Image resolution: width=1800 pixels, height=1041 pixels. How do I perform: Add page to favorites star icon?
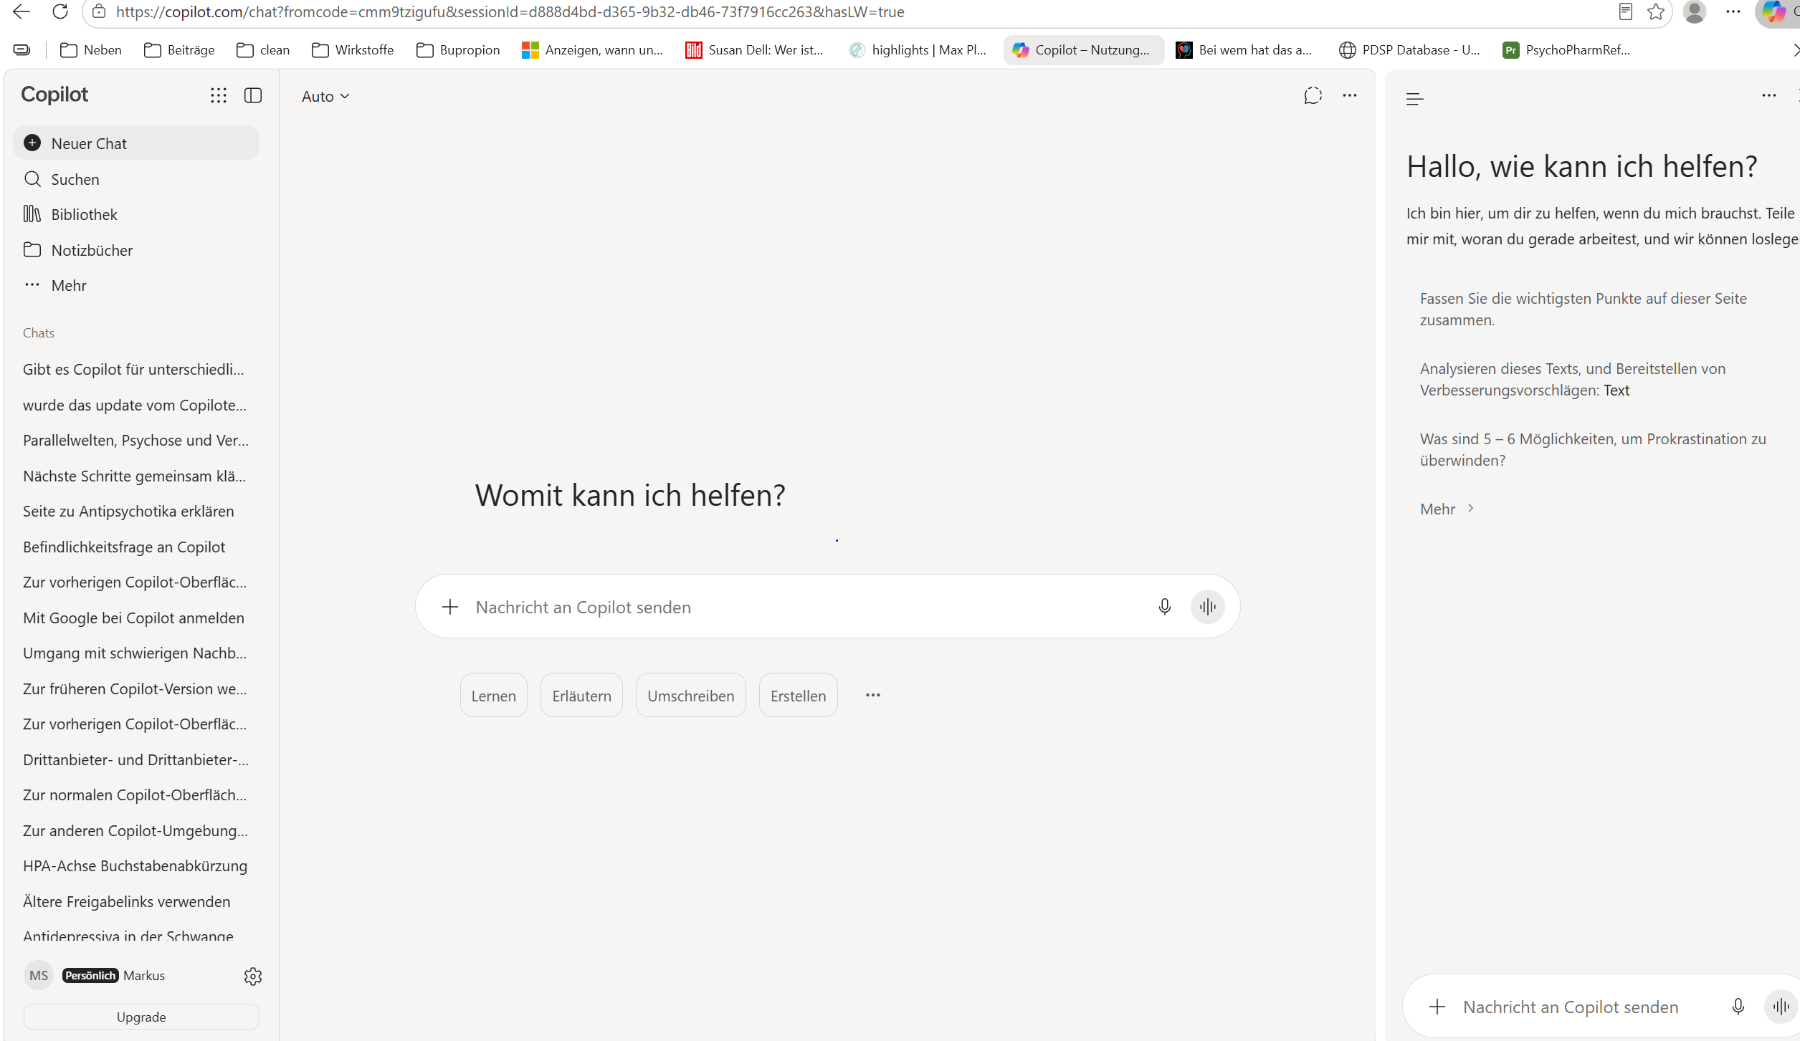click(x=1655, y=11)
